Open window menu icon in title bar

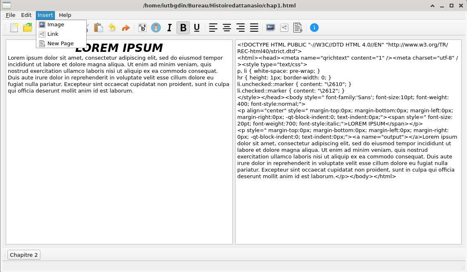click(7, 5)
